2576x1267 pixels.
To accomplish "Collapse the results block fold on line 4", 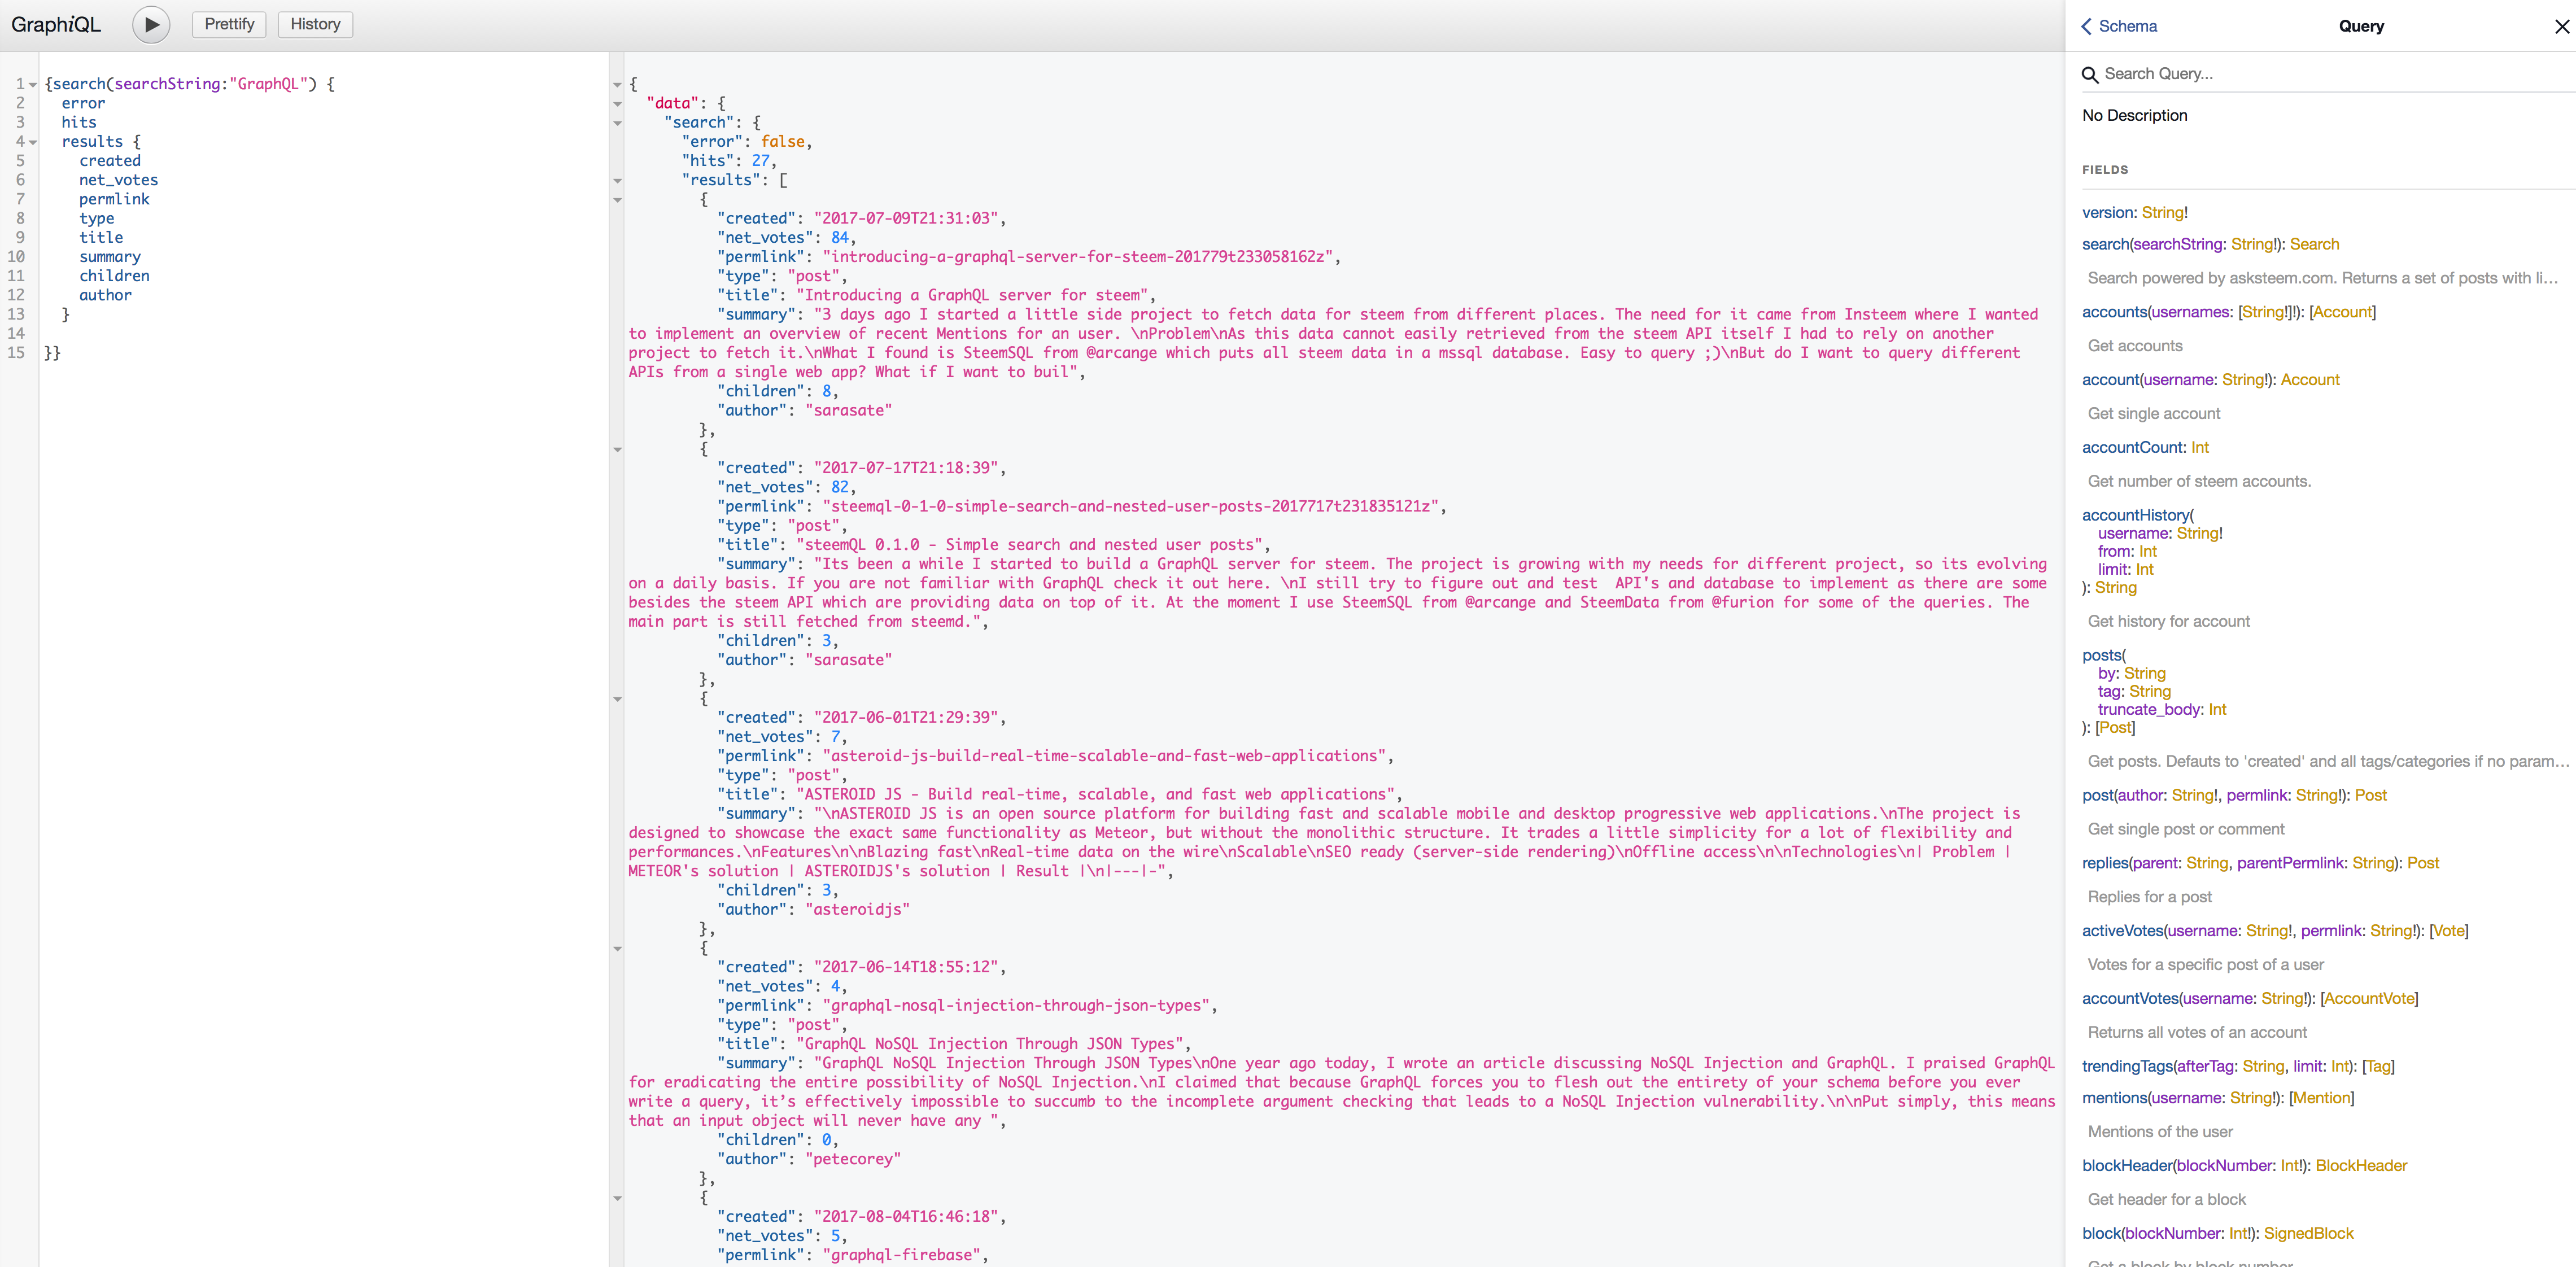I will pos(33,142).
